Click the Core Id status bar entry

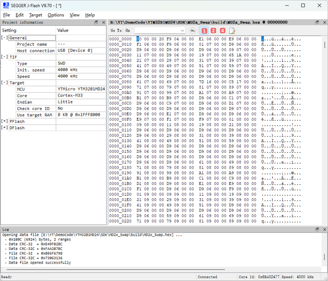point(259,277)
